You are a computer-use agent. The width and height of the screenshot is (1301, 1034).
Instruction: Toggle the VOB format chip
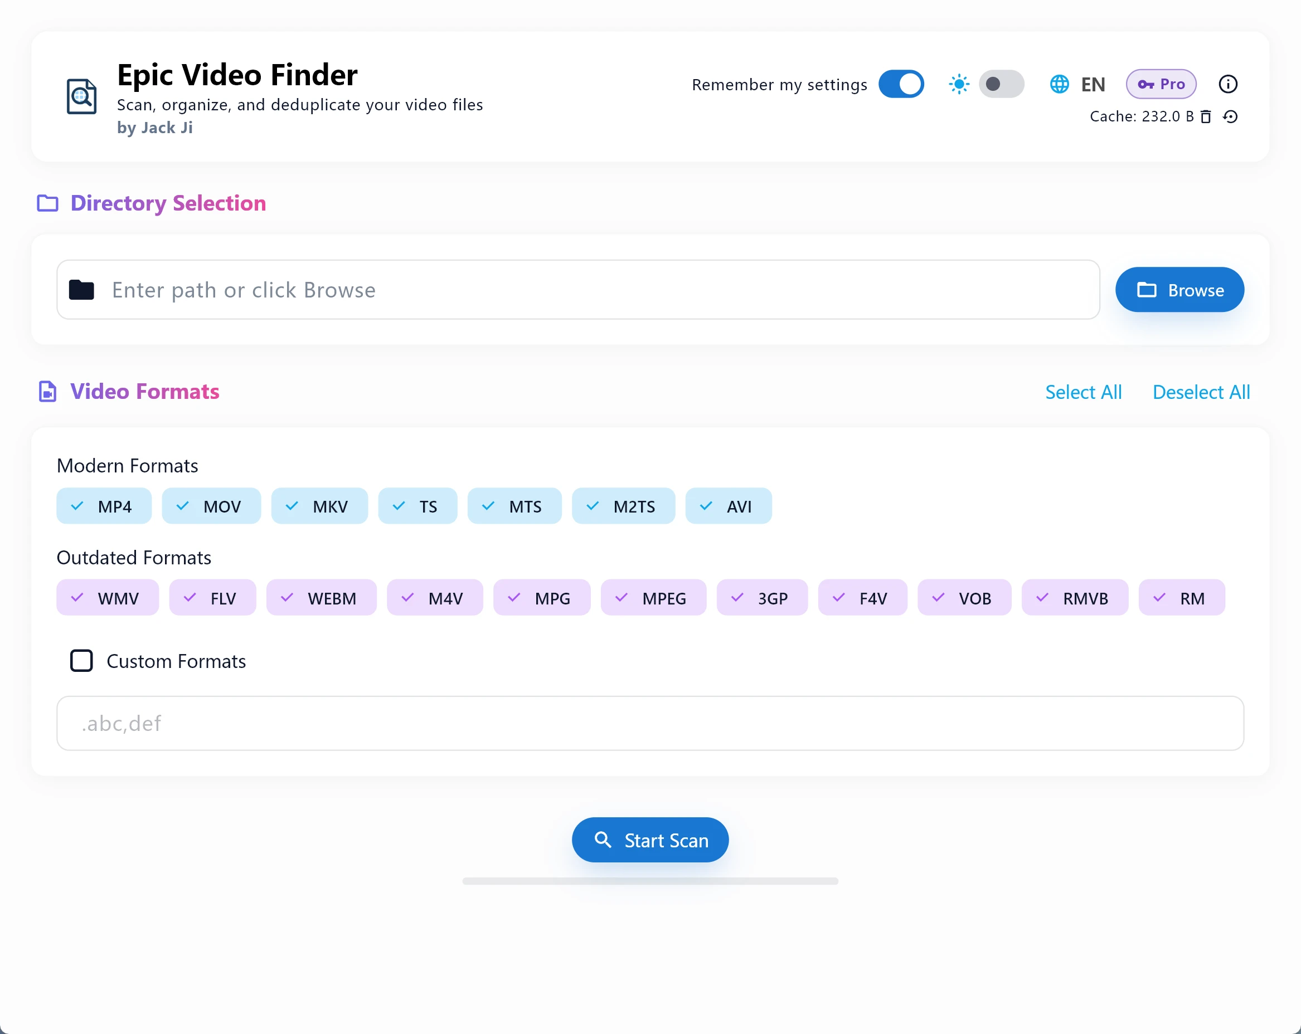pyautogui.click(x=964, y=598)
